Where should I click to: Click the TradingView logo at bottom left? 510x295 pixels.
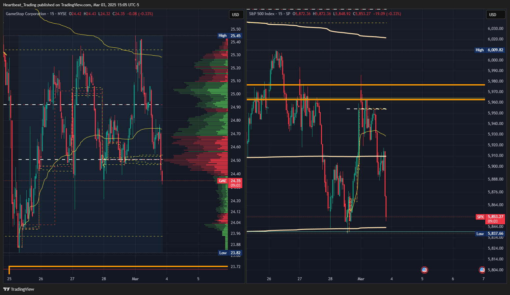[19, 289]
